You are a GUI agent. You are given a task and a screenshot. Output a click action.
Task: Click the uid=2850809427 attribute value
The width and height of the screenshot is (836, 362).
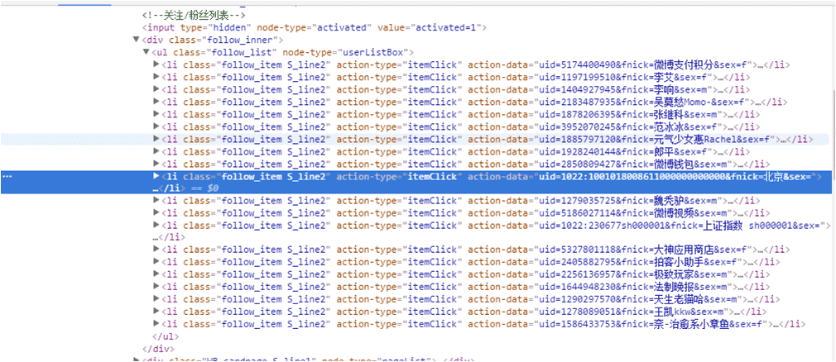click(633, 164)
